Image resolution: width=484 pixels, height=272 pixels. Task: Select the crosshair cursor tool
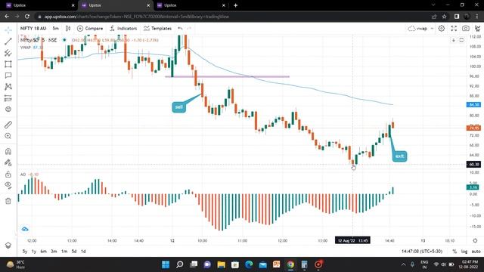[x=8, y=30]
